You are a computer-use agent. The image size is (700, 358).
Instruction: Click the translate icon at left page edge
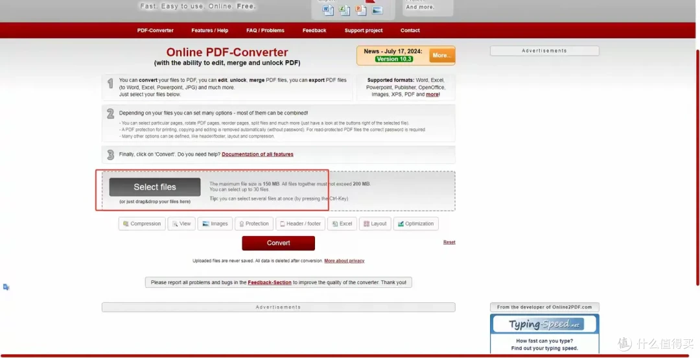click(x=6, y=287)
